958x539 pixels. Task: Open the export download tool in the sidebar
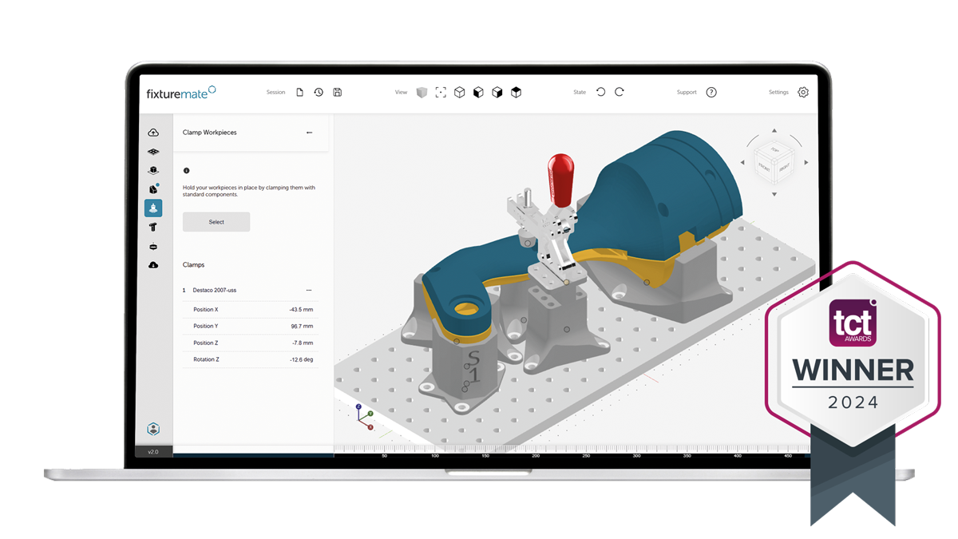(x=153, y=264)
